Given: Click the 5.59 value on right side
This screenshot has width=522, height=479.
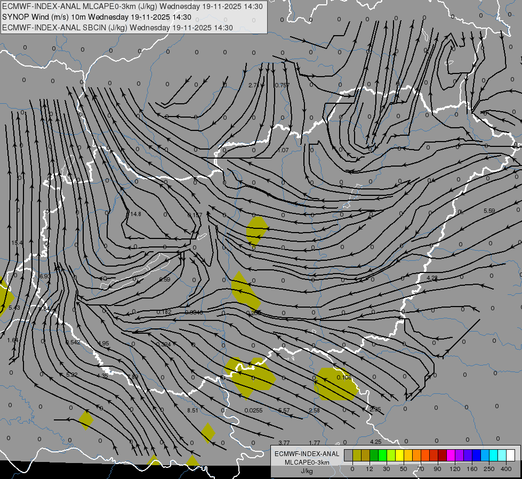Looking at the screenshot, I should (489, 211).
